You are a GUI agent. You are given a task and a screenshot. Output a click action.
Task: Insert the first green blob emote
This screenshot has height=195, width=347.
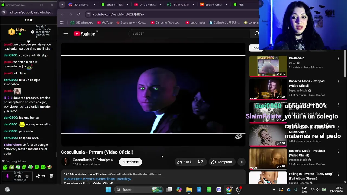coord(5,167)
